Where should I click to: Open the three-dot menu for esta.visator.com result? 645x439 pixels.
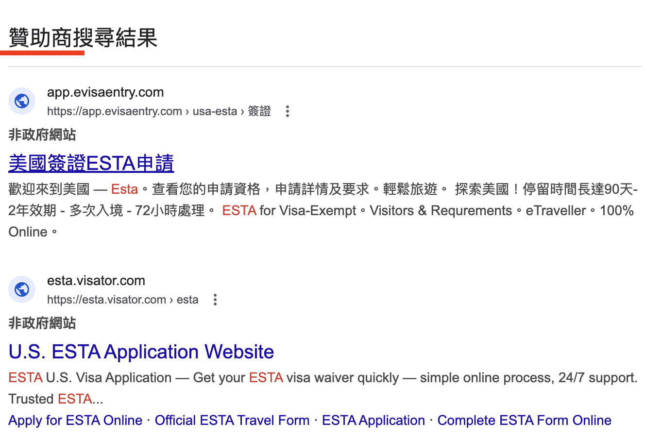[215, 300]
